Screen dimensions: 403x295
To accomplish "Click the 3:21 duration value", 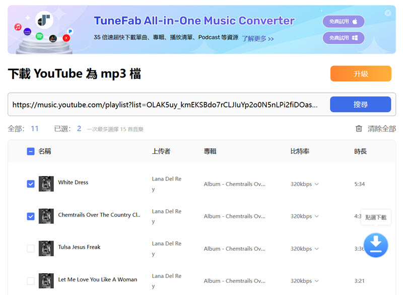I will point(359,281).
